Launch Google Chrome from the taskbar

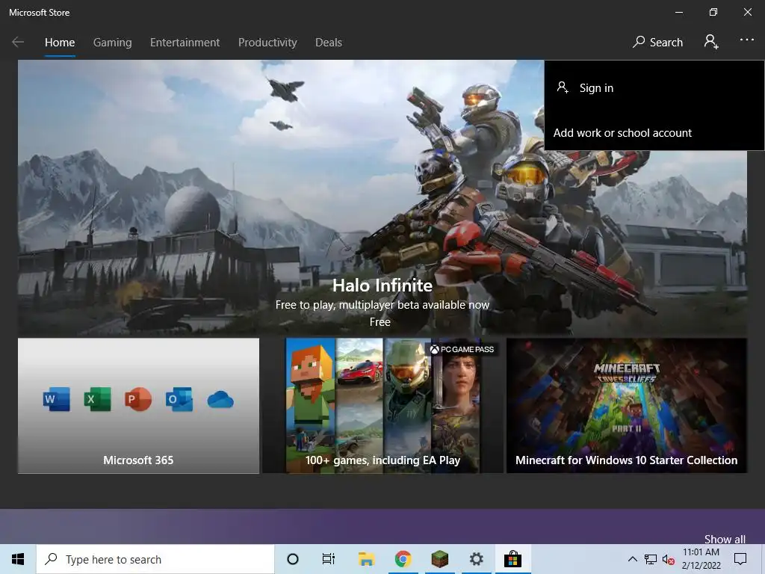pyautogui.click(x=403, y=559)
